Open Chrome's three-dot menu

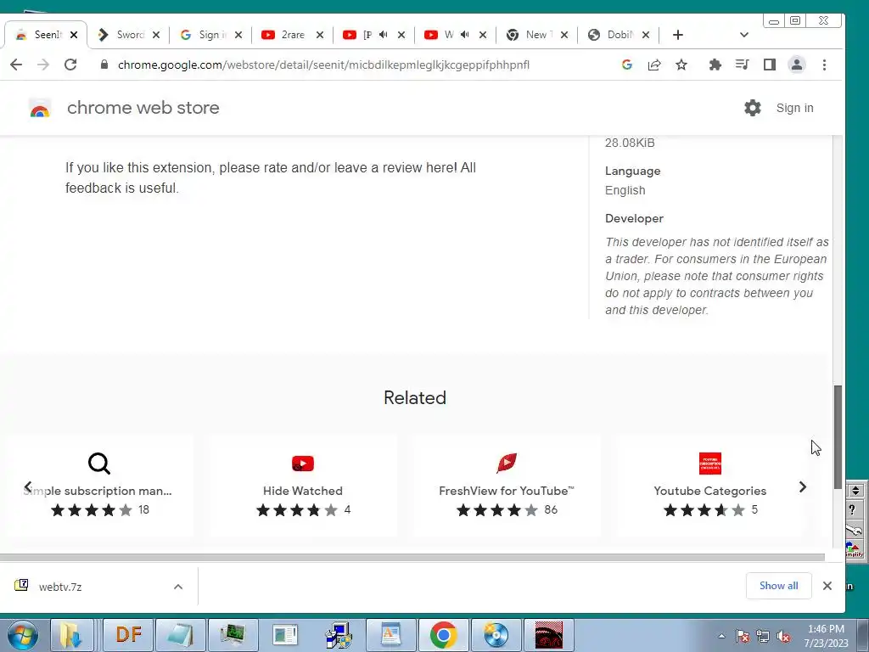824,65
